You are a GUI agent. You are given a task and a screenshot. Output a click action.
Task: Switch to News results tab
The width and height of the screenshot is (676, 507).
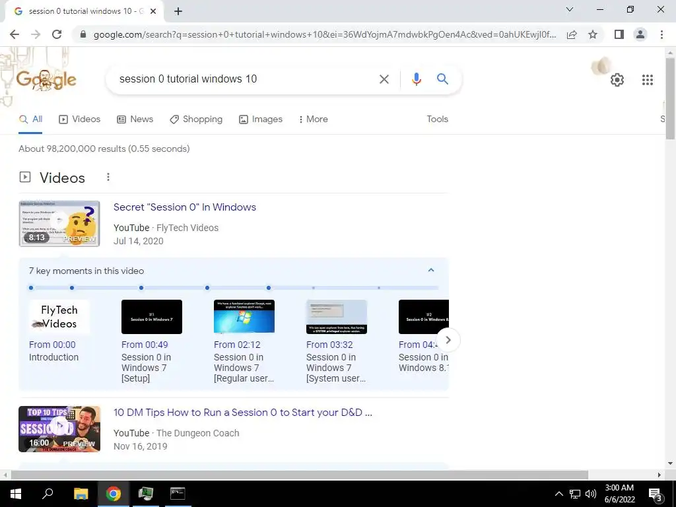135,119
